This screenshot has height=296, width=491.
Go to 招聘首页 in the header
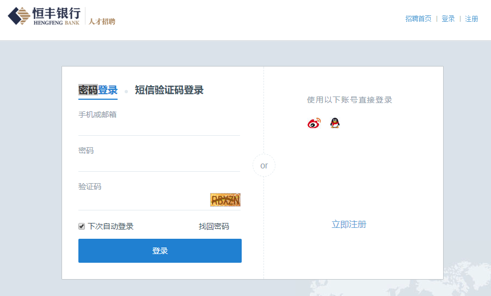point(419,19)
